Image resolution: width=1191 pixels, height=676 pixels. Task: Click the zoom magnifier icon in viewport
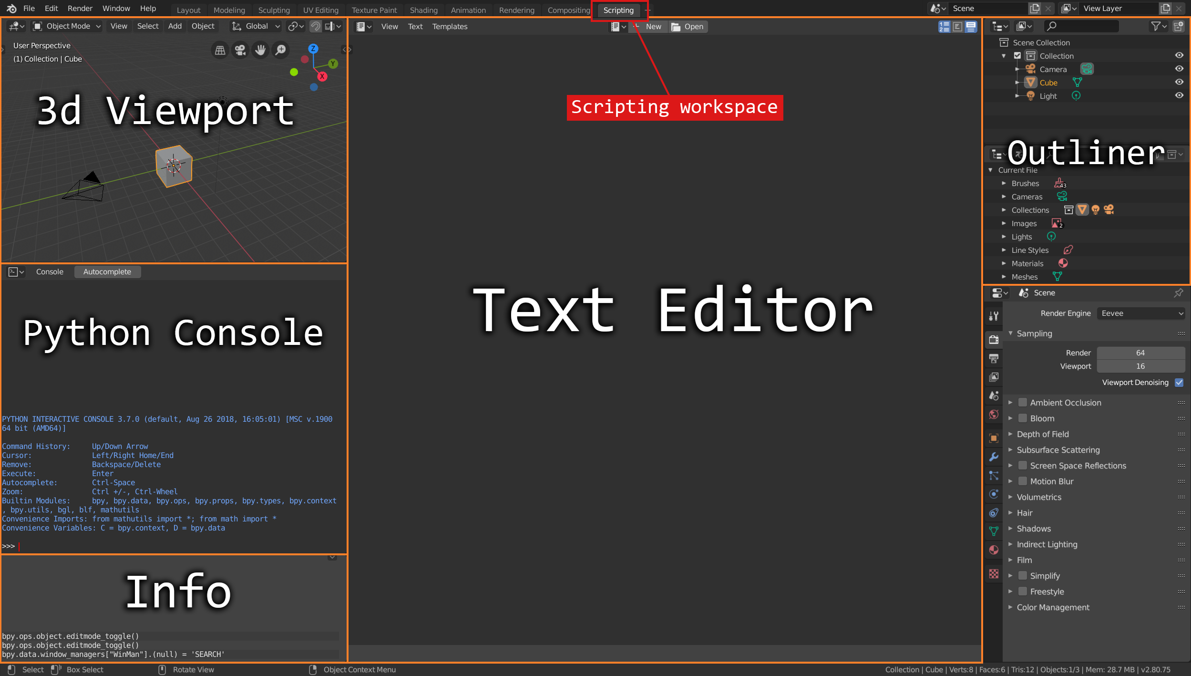[x=281, y=50]
